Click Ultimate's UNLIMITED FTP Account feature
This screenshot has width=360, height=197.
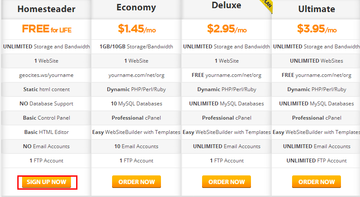click(316, 161)
